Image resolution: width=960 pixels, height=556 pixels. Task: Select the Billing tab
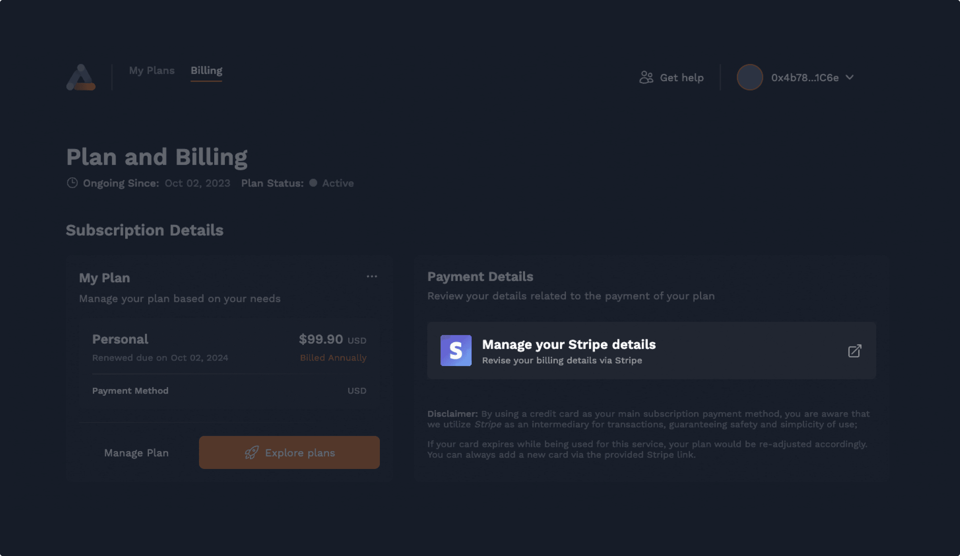tap(206, 70)
